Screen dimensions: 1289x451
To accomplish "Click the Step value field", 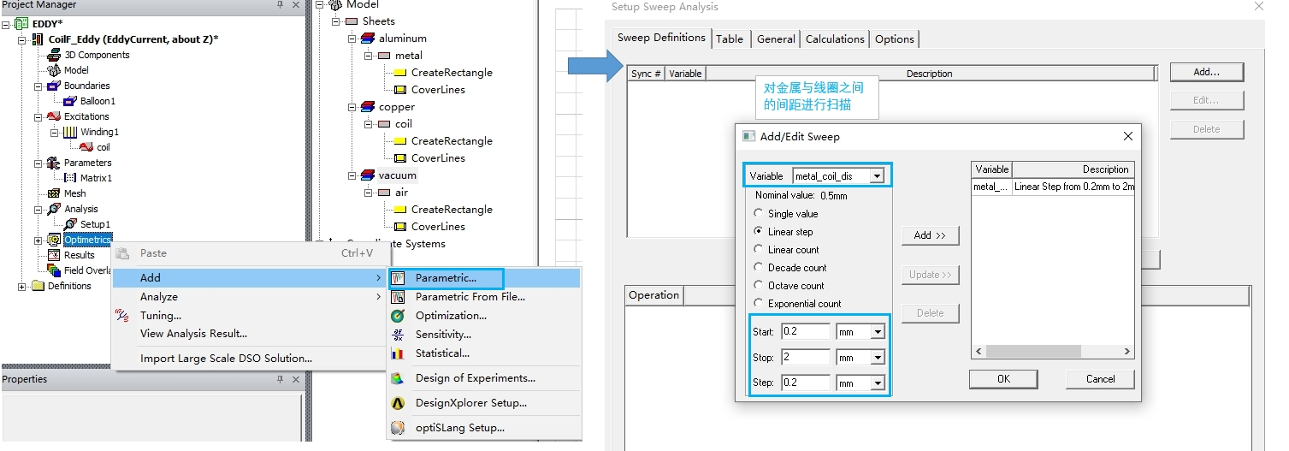I will point(806,383).
